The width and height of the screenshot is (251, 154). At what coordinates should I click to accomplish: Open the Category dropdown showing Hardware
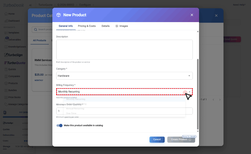(124, 76)
